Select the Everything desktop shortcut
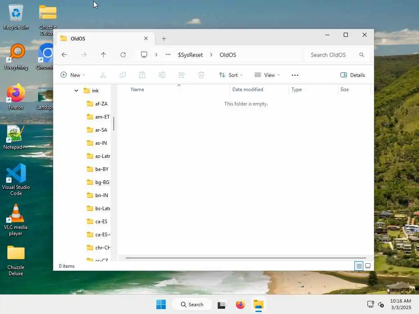The height and width of the screenshot is (314, 419). [x=16, y=57]
